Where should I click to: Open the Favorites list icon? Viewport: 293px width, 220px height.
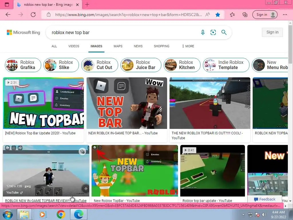point(232,15)
